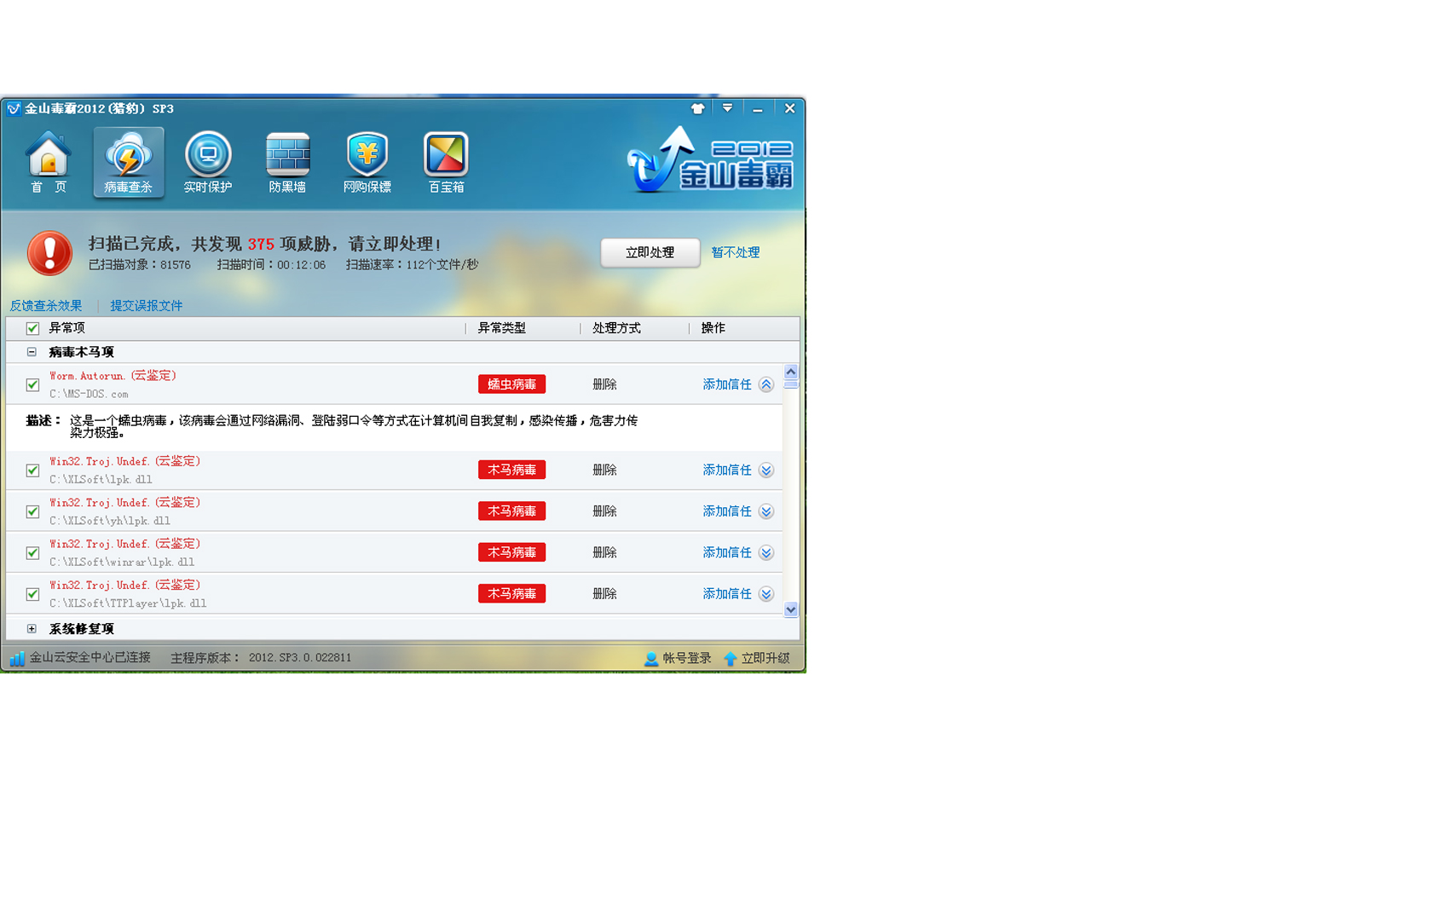1450x906 pixels.
Task: Click the 暂不处理 link
Action: [x=736, y=252]
